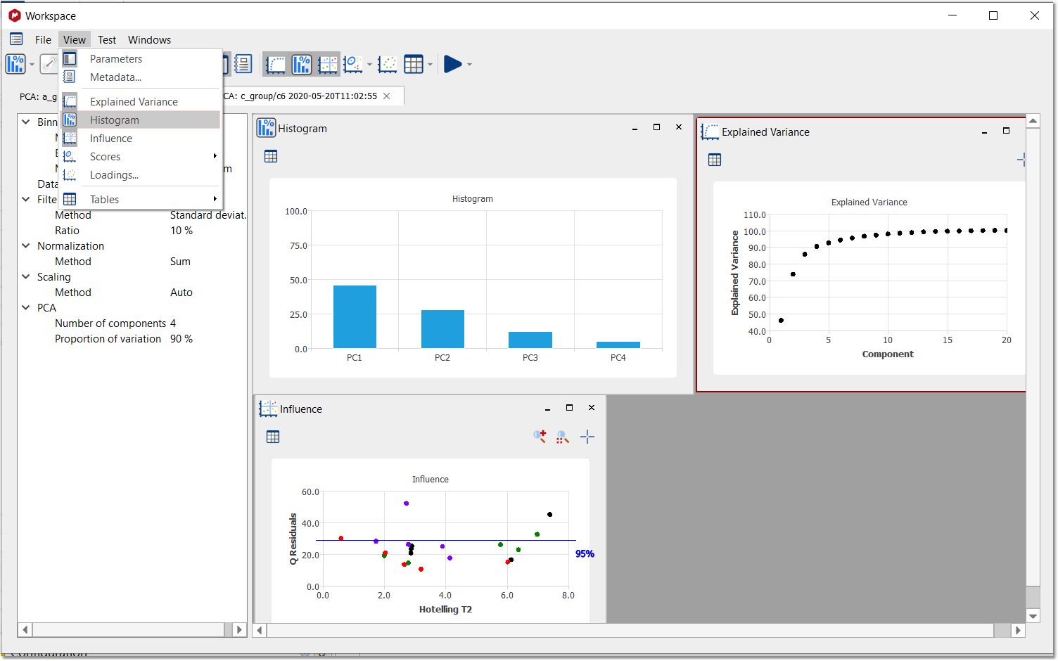Maximize the Influence panel
The height and width of the screenshot is (661, 1058).
pyautogui.click(x=570, y=408)
